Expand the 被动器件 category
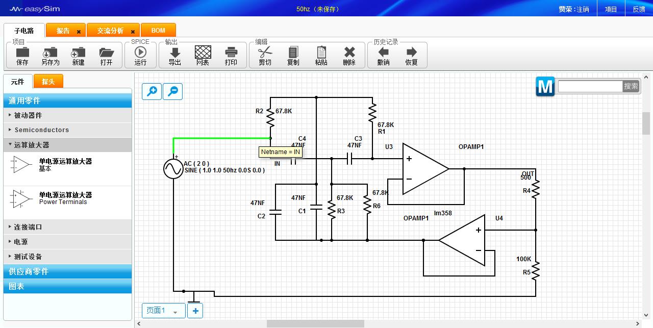 pos(67,115)
